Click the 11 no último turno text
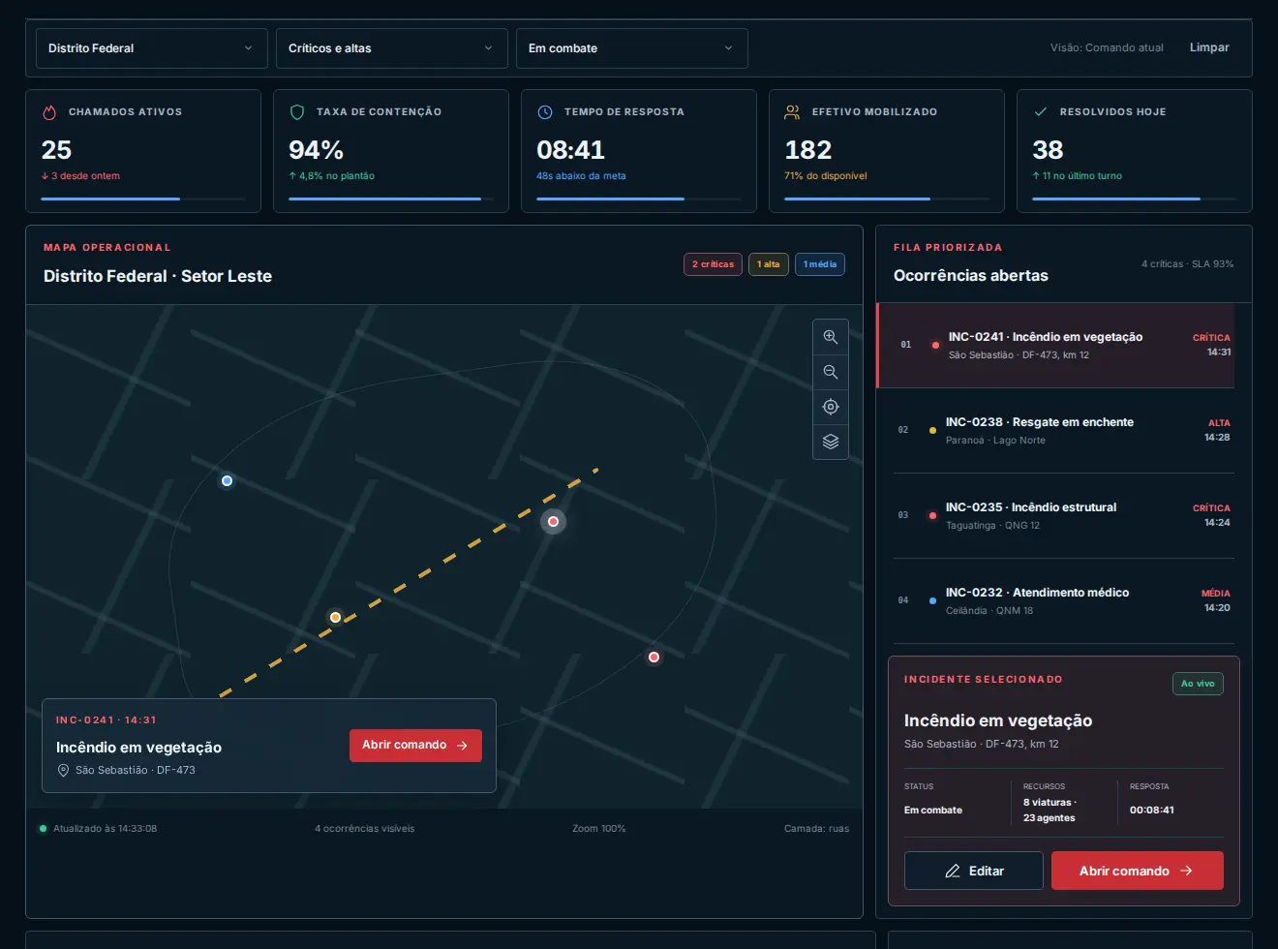This screenshot has width=1278, height=949. click(x=1078, y=176)
